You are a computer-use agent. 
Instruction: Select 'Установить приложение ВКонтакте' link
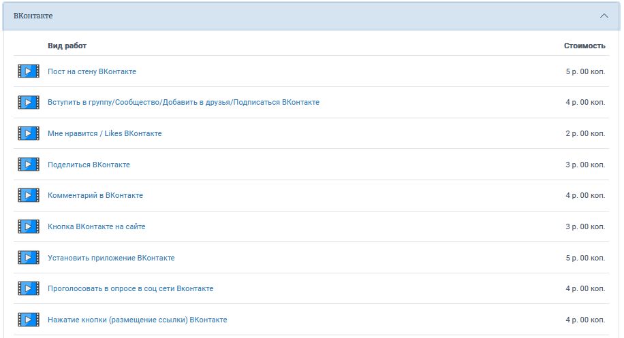(x=111, y=258)
